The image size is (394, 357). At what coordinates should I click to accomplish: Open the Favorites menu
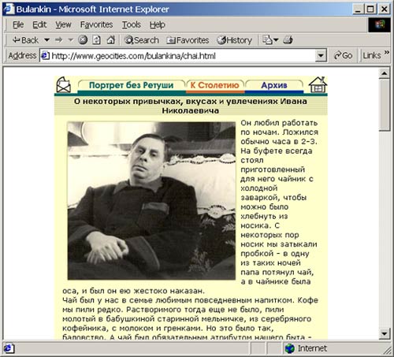[96, 24]
